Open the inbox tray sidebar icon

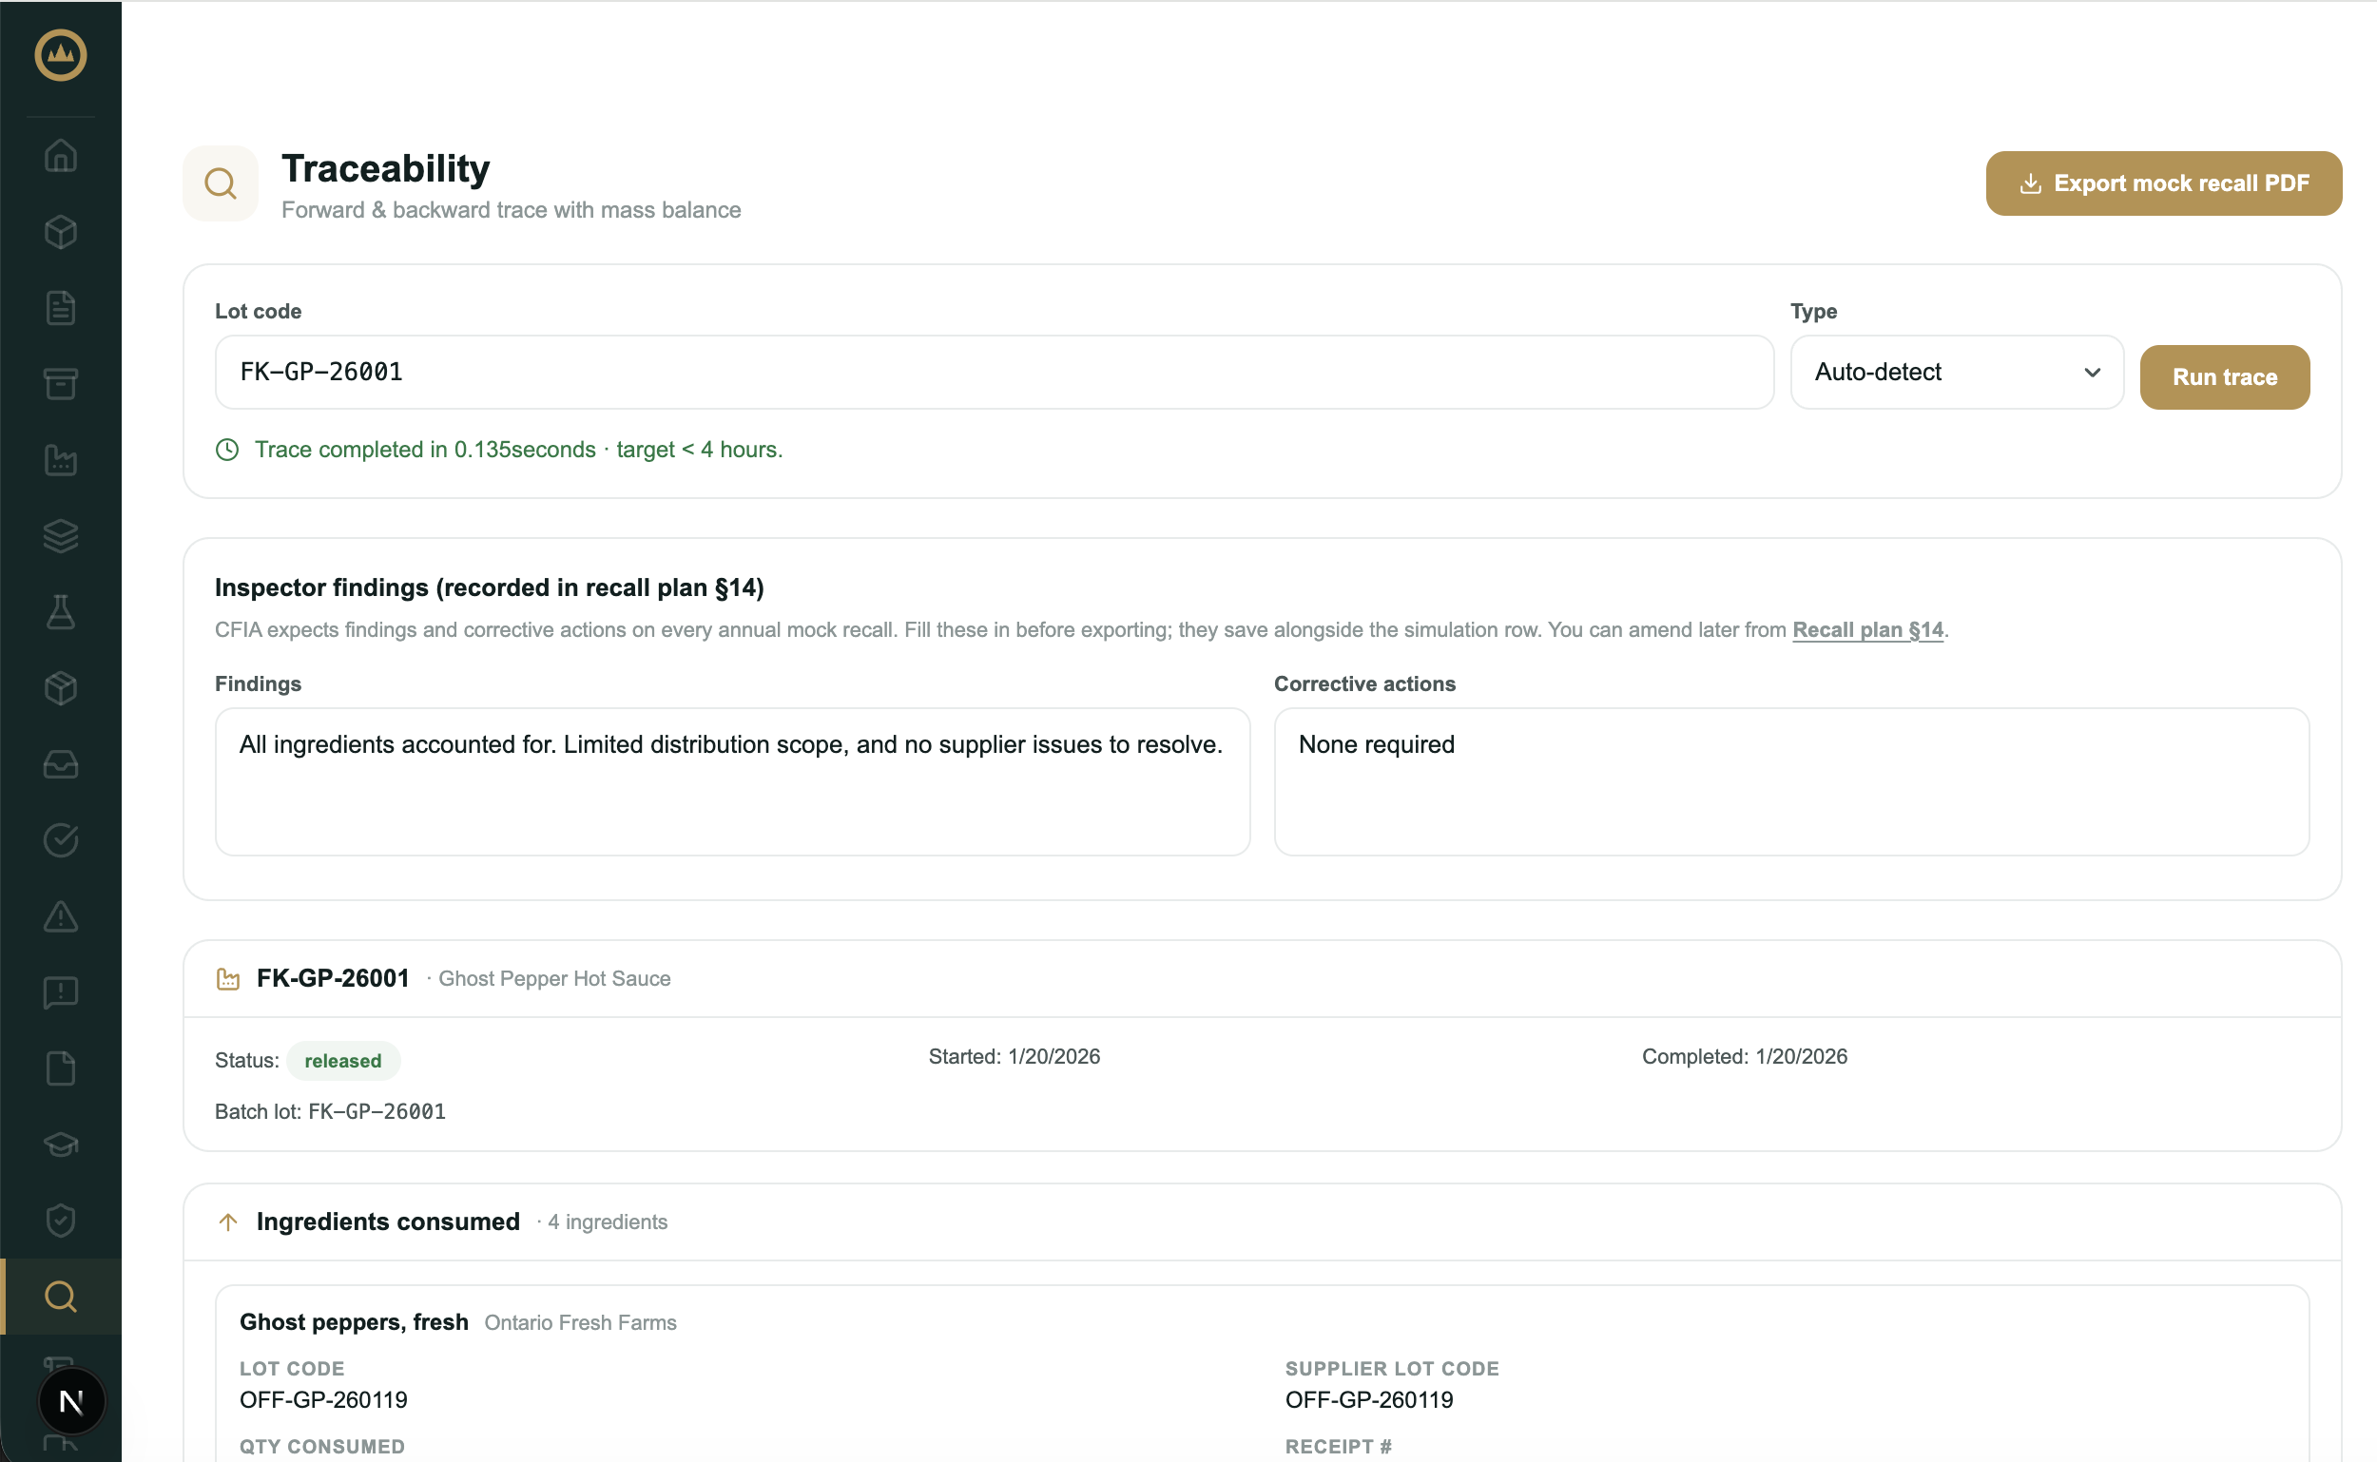click(61, 764)
